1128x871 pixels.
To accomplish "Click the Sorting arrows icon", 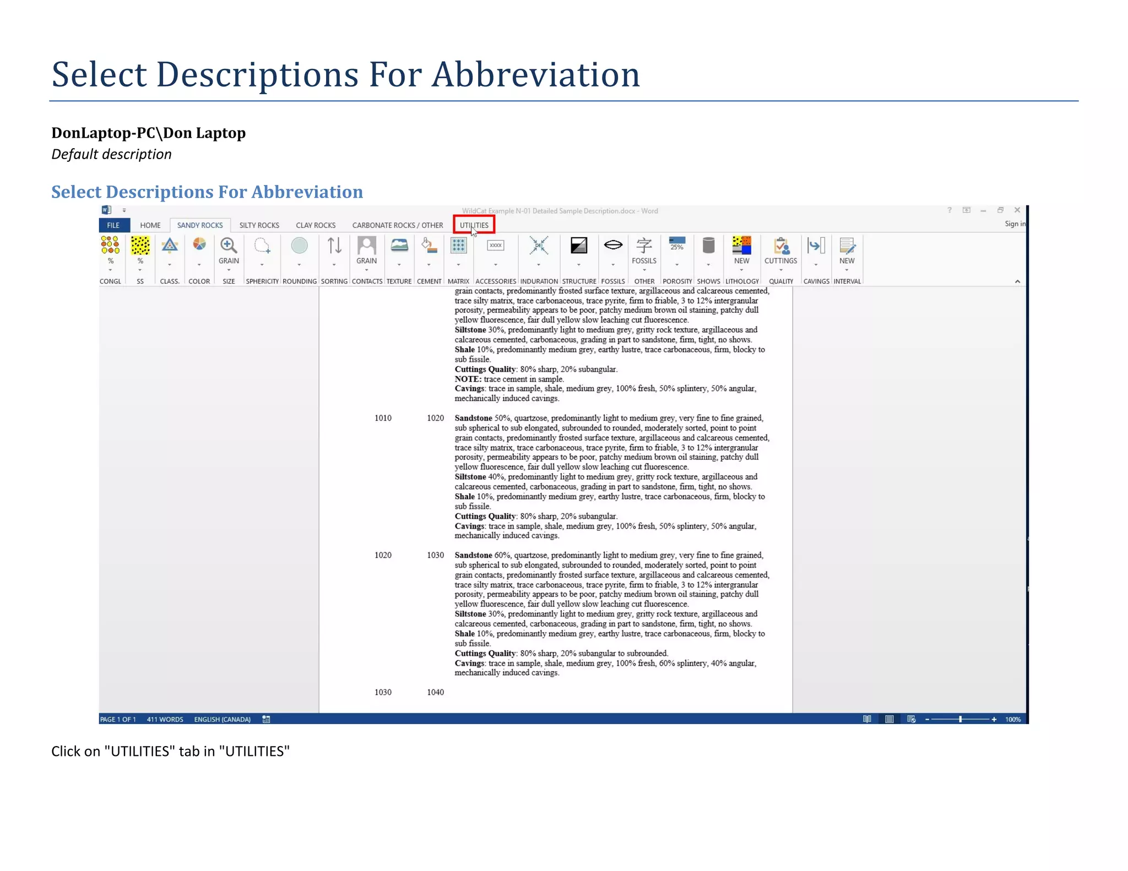I will pos(334,246).
